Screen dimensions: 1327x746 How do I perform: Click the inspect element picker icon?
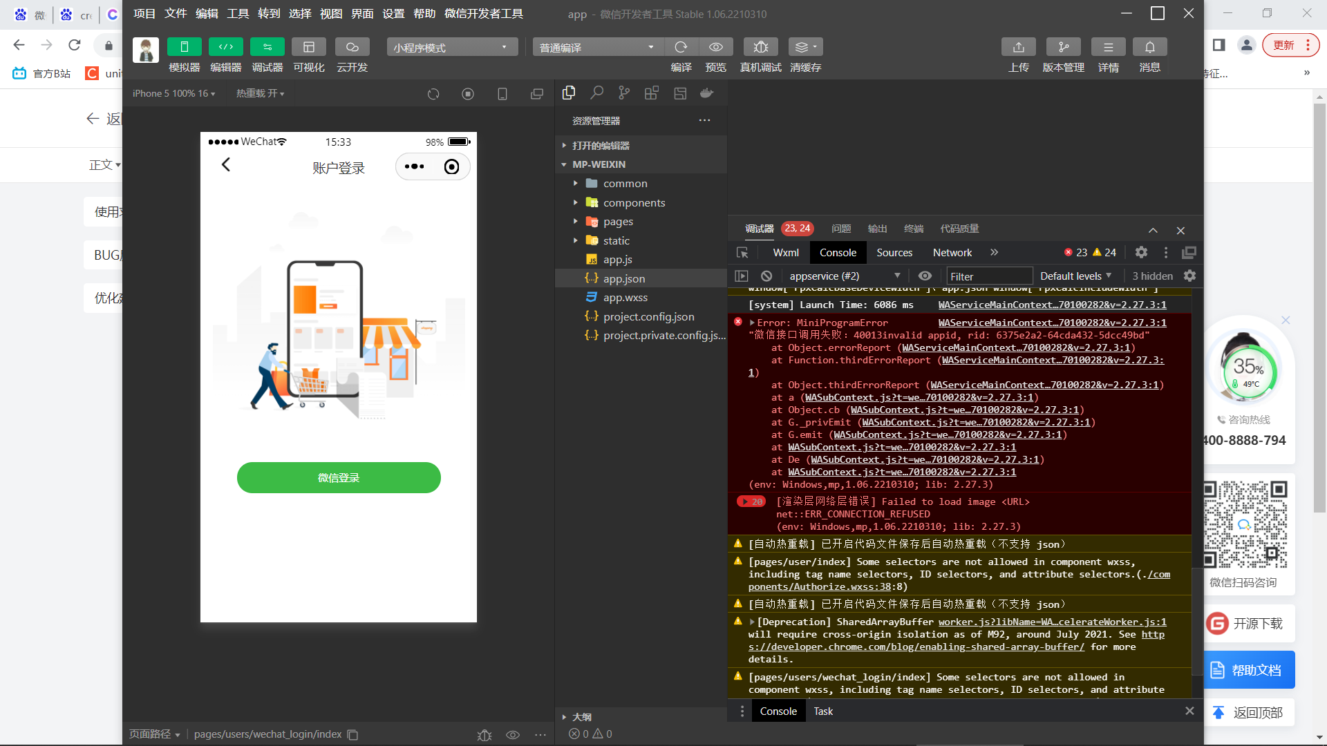point(742,253)
